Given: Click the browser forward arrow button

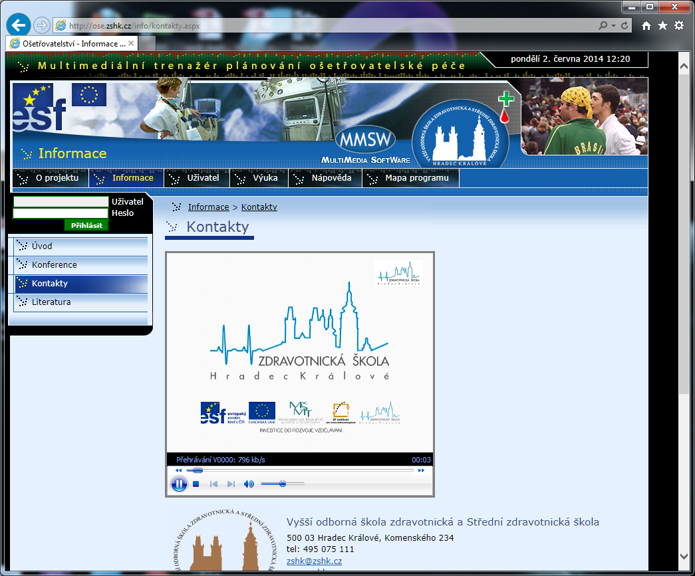Looking at the screenshot, I should click(x=42, y=25).
